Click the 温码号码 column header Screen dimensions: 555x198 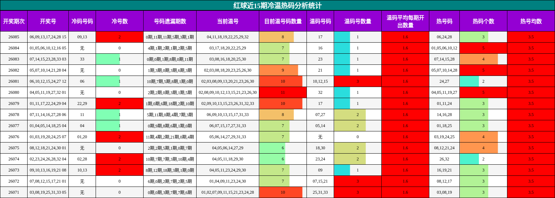coord(320,21)
